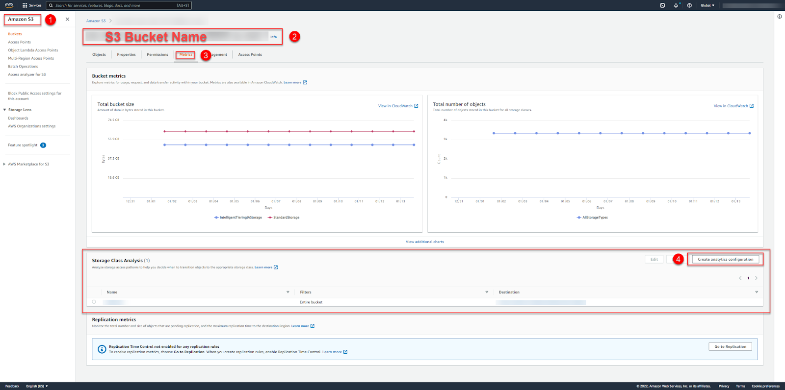Go to previous page in analysis table

pyautogui.click(x=740, y=278)
